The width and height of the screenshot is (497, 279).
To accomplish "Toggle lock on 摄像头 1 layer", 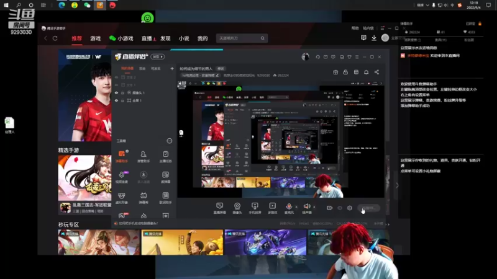I will coord(122,92).
